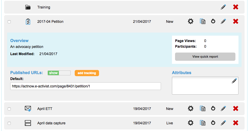
Task: Edit attributes using the pencil icon
Action: [x=234, y=81]
